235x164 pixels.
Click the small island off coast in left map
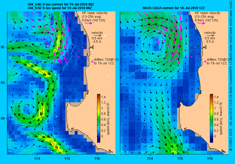[x=82, y=47]
